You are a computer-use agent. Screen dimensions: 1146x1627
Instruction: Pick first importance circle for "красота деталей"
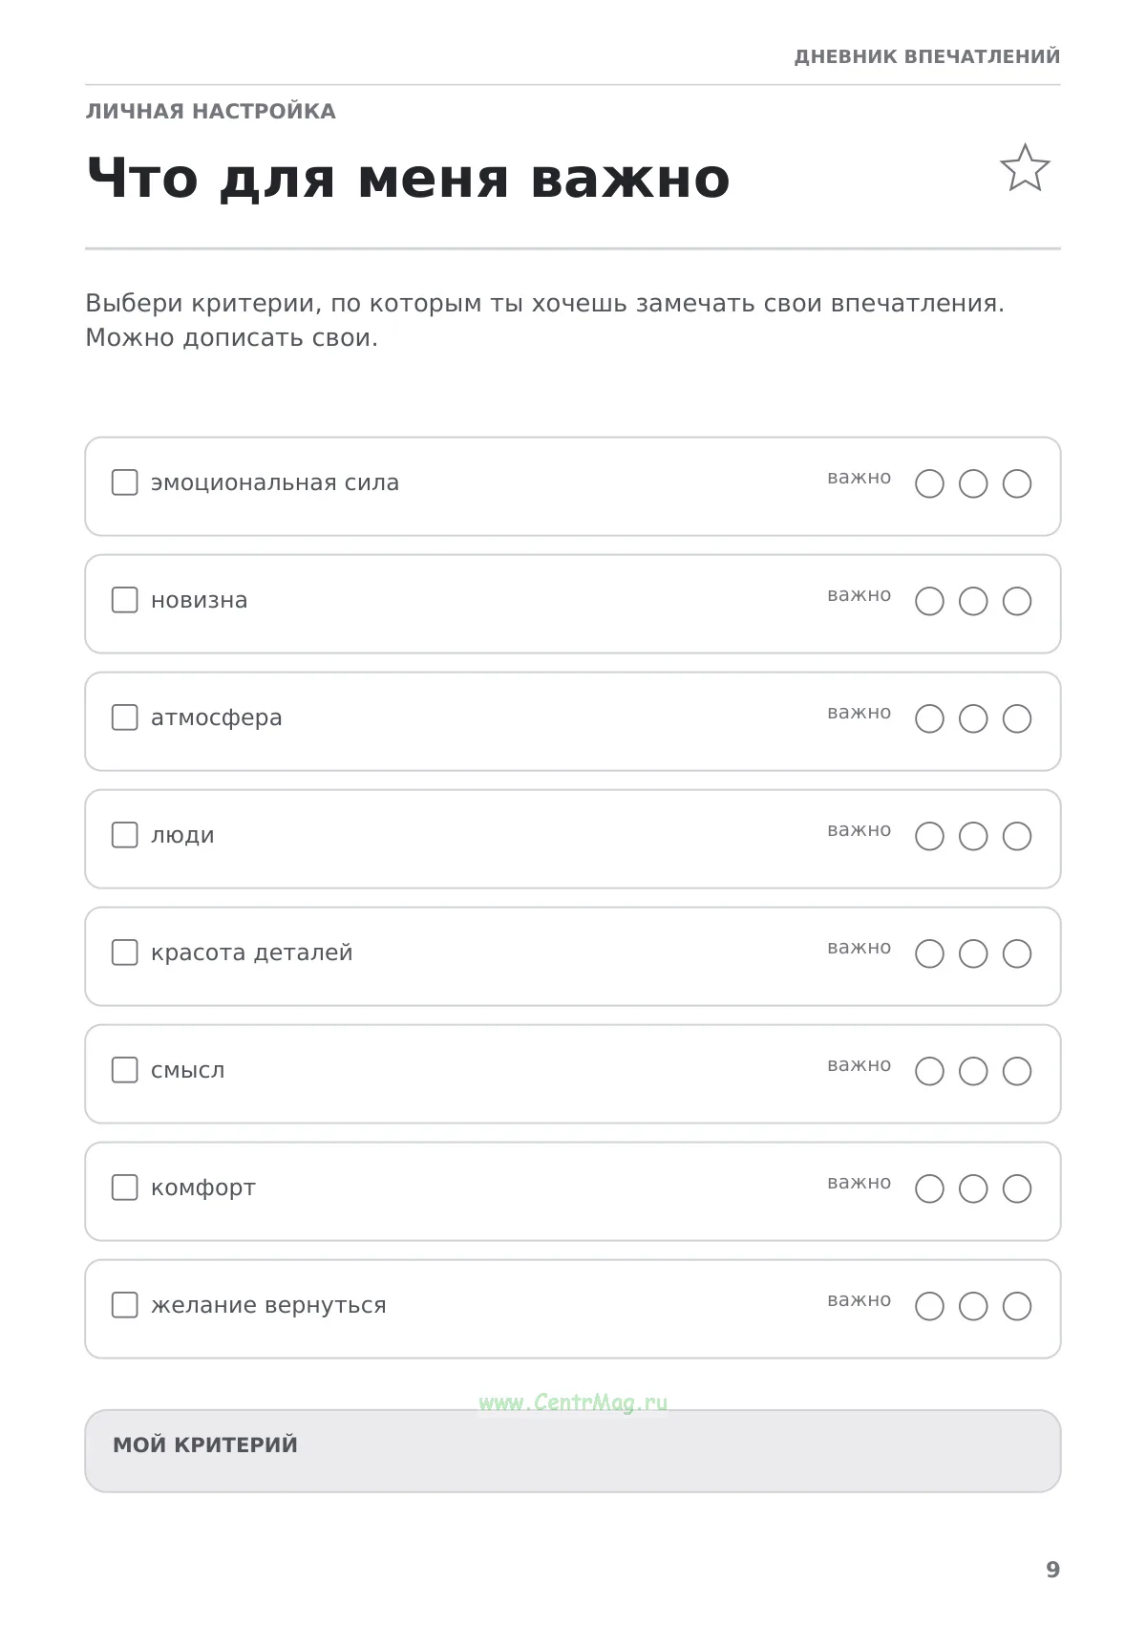pyautogui.click(x=929, y=953)
